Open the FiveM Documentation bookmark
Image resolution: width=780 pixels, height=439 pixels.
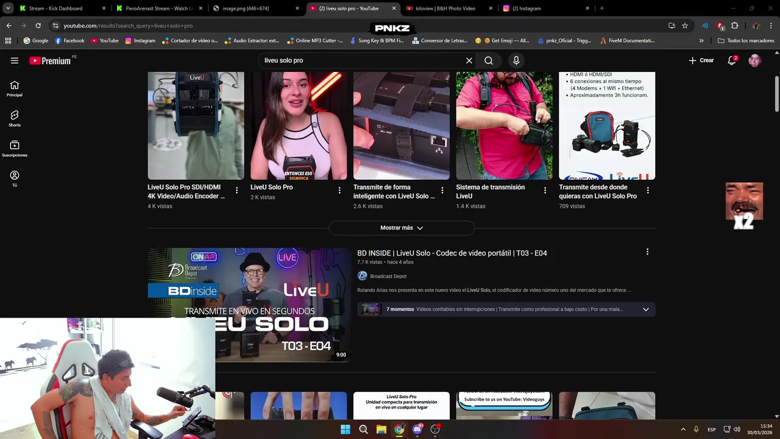click(627, 41)
